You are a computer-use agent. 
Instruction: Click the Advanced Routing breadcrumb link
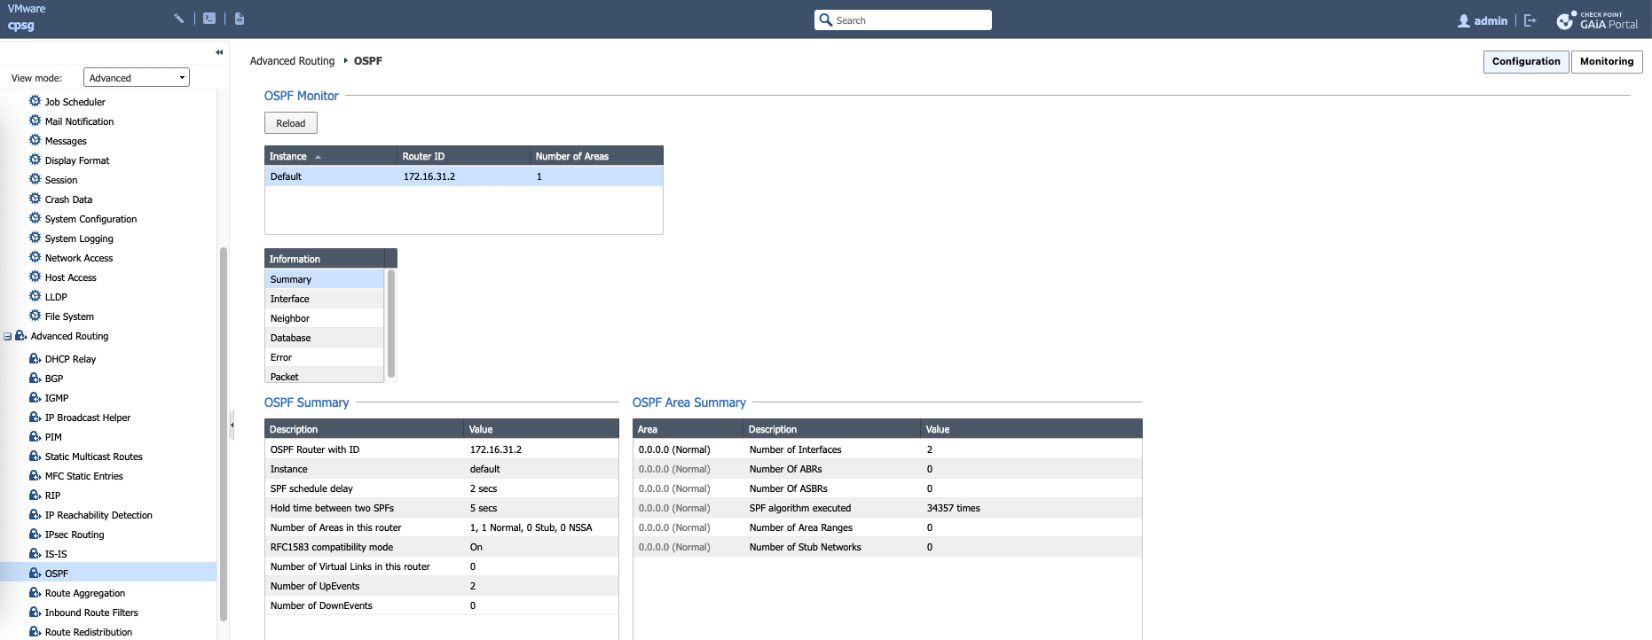click(292, 61)
